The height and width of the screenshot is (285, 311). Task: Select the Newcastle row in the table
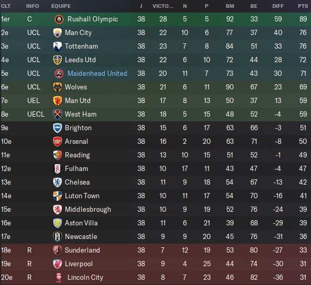click(x=156, y=236)
